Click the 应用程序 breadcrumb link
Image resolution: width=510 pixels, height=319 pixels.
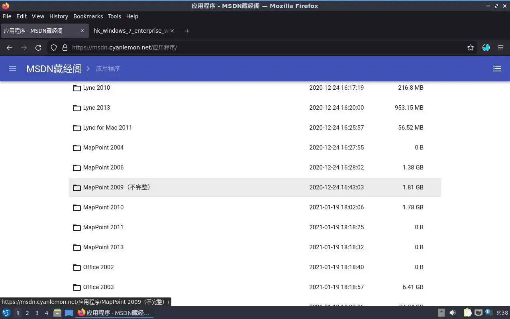(108, 69)
